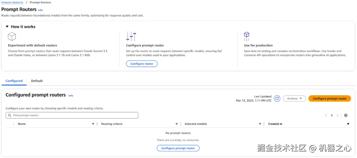Click the refresh icon beside Last Updated
The image size is (357, 158).
277,99
